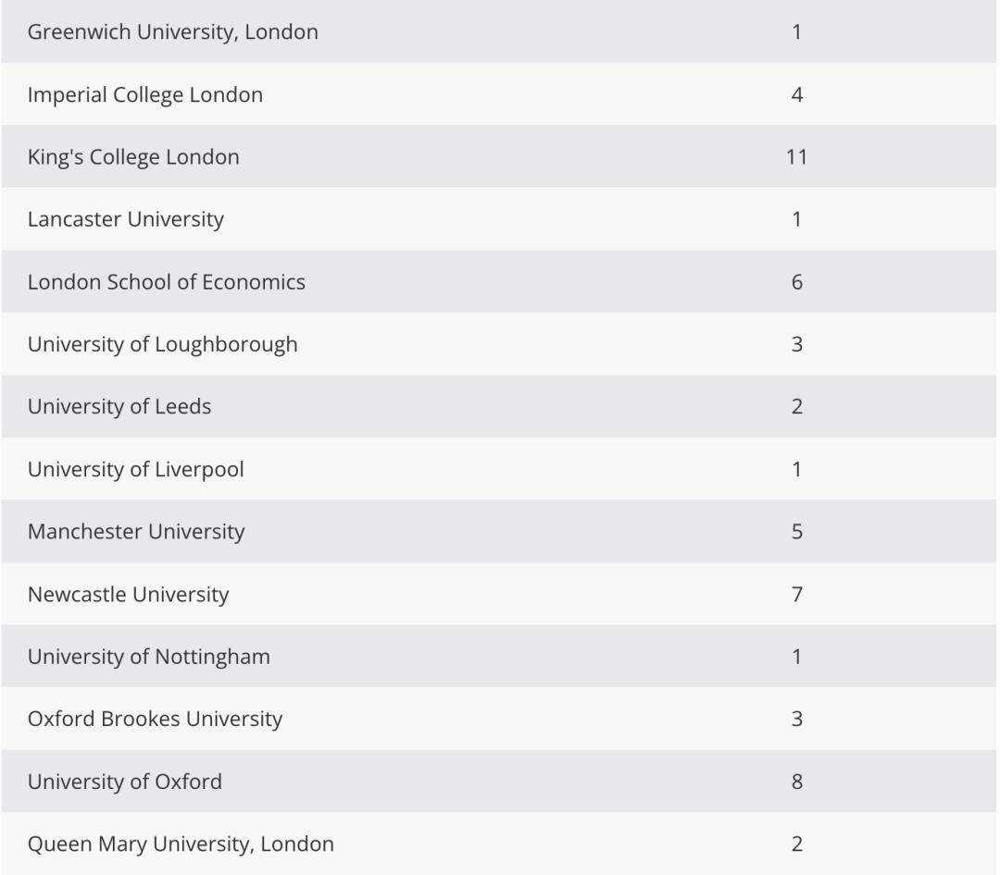The height and width of the screenshot is (875, 1000).
Task: Click the Newcastle University entry
Action: point(128,594)
